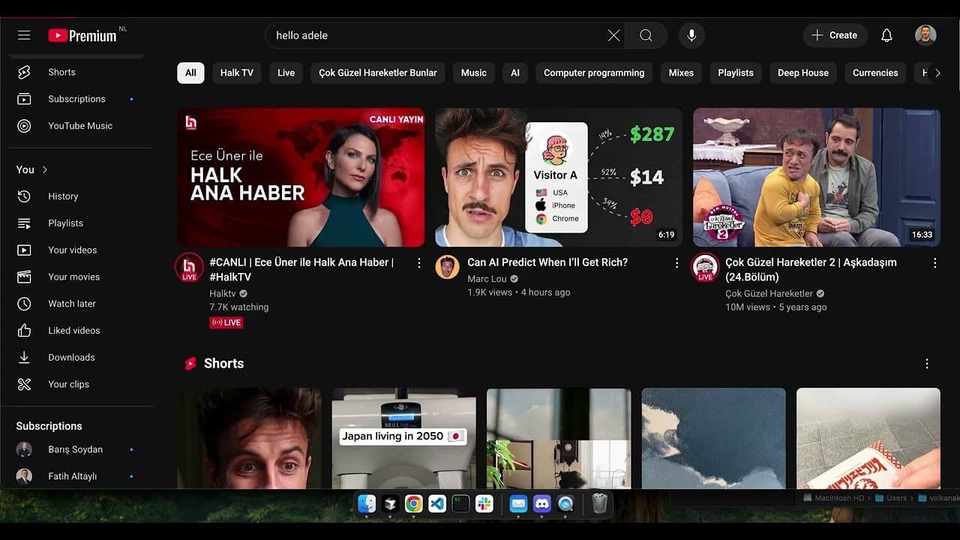This screenshot has height=540, width=960.
Task: Open Barış Soydan subscription channel
Action: pyautogui.click(x=76, y=449)
